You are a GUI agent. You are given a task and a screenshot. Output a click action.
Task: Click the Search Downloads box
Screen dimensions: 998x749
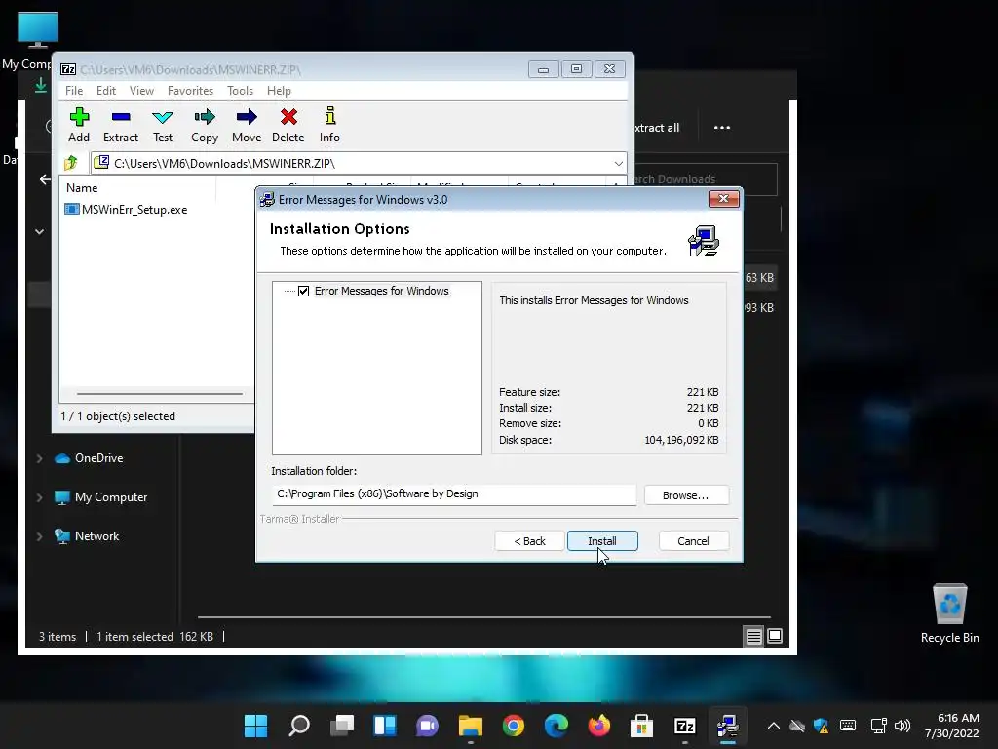pyautogui.click(x=706, y=179)
